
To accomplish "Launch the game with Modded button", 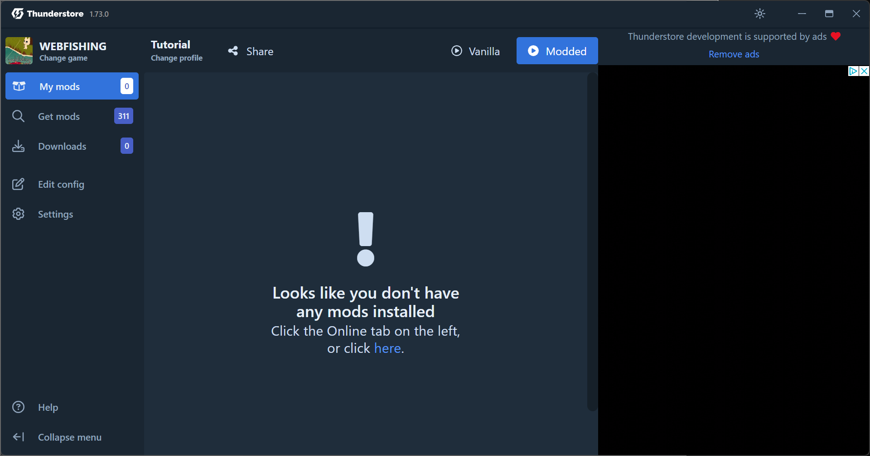I will coord(557,51).
